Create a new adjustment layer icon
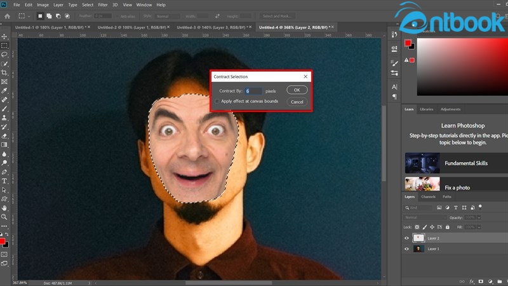This screenshot has height=286, width=508. point(490,282)
